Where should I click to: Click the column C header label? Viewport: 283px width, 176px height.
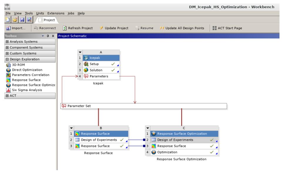[x=184, y=128]
